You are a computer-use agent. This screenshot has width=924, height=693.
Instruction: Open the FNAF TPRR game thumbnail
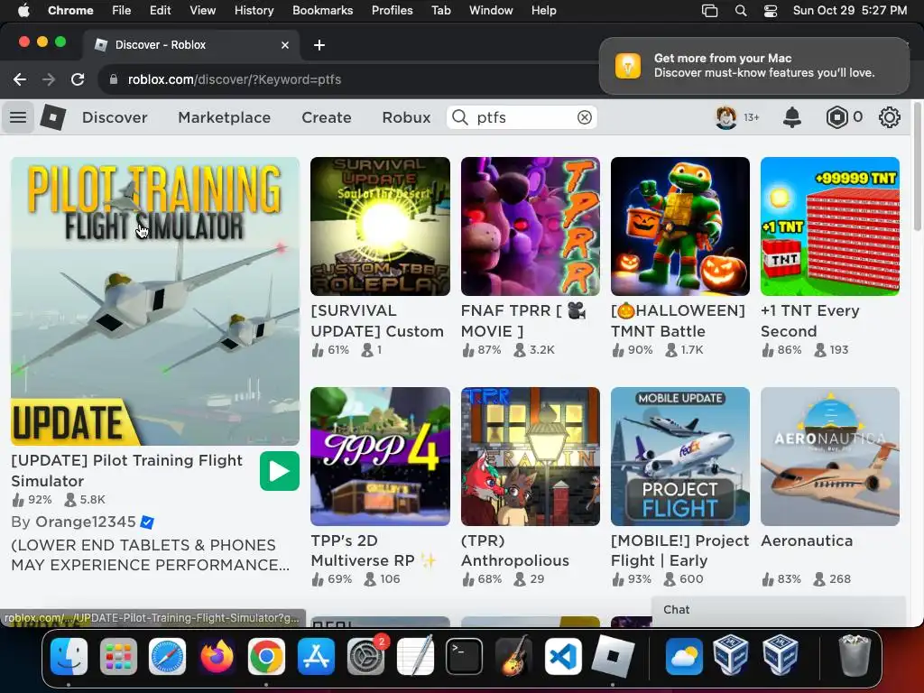pos(531,226)
